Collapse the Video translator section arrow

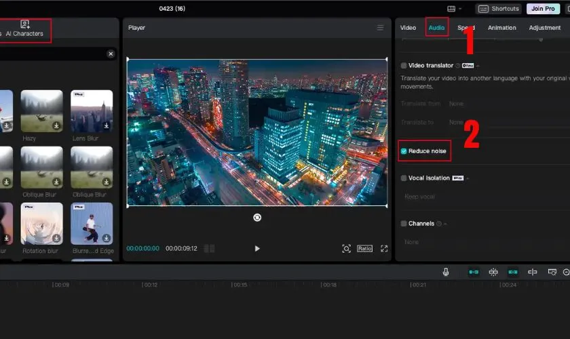(x=478, y=66)
